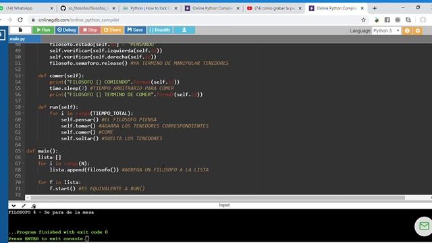
Task: Fold the comer method at line 53
Action: [23, 76]
